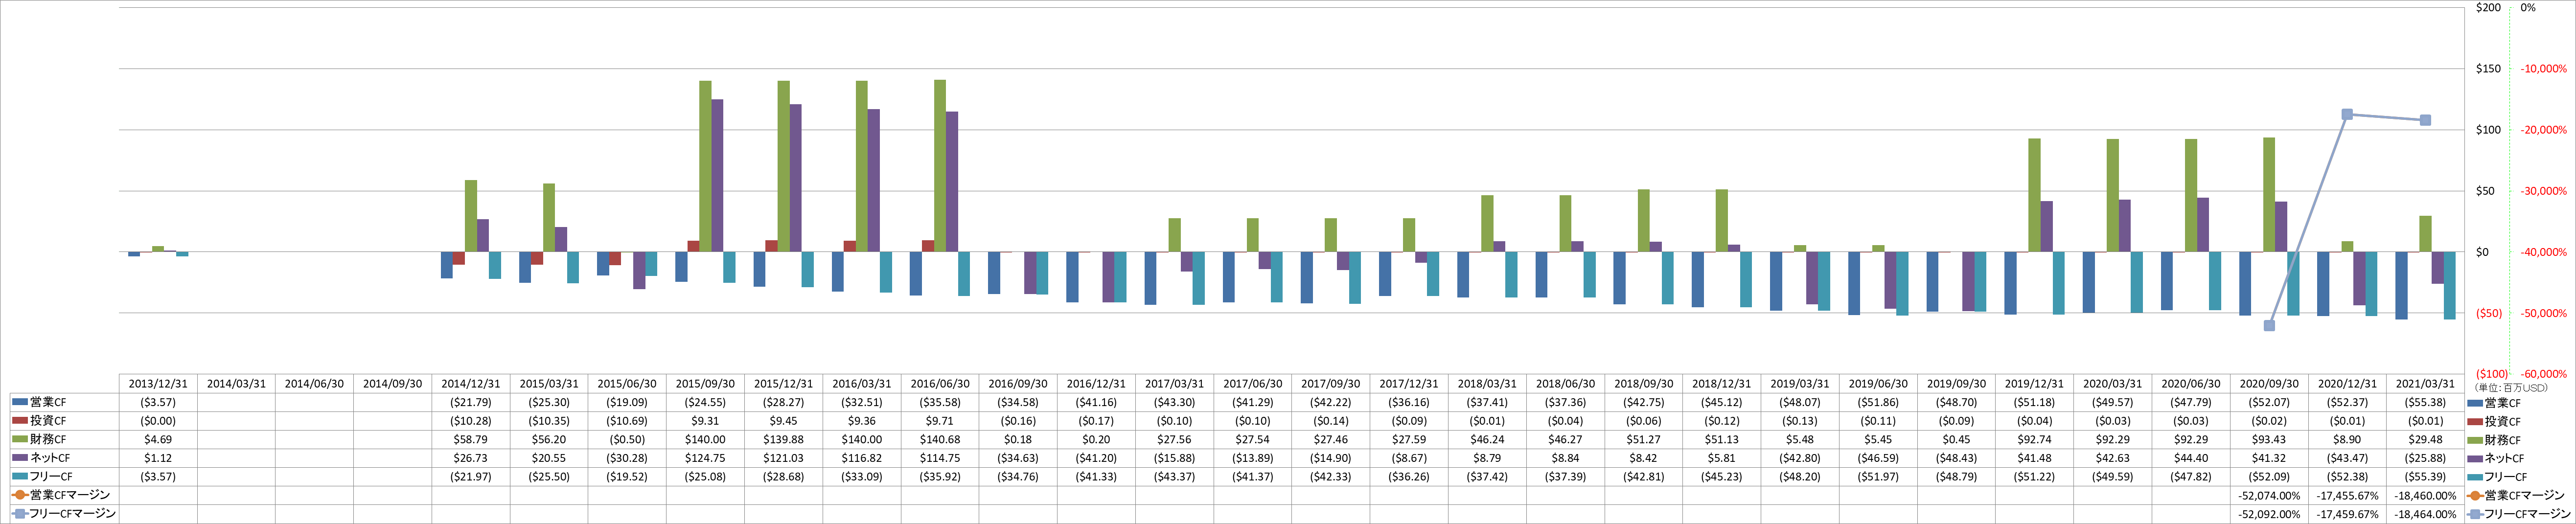Click the cell showing ($13.89)
Screen dimensions: 2576x524
pos(1252,458)
